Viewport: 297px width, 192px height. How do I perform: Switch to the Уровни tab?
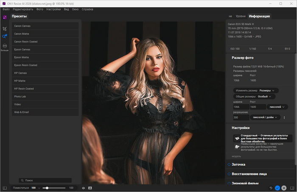[x=240, y=16]
